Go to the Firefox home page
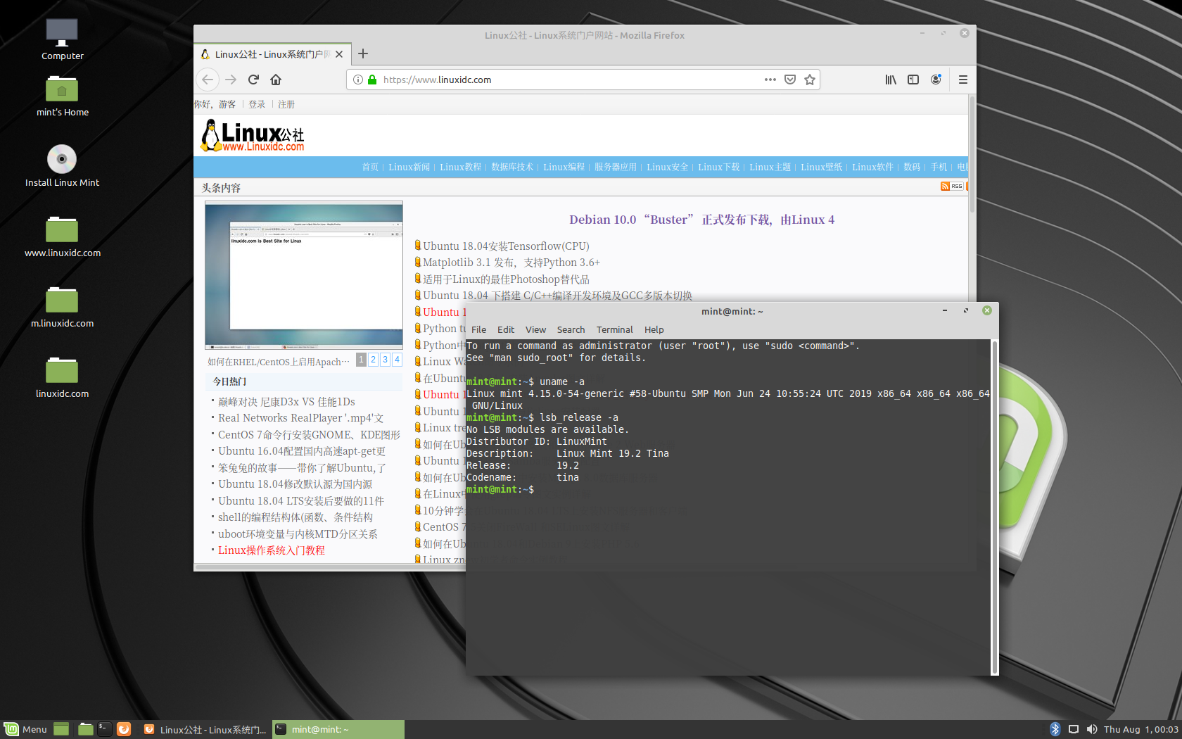This screenshot has height=739, width=1182. pos(276,80)
